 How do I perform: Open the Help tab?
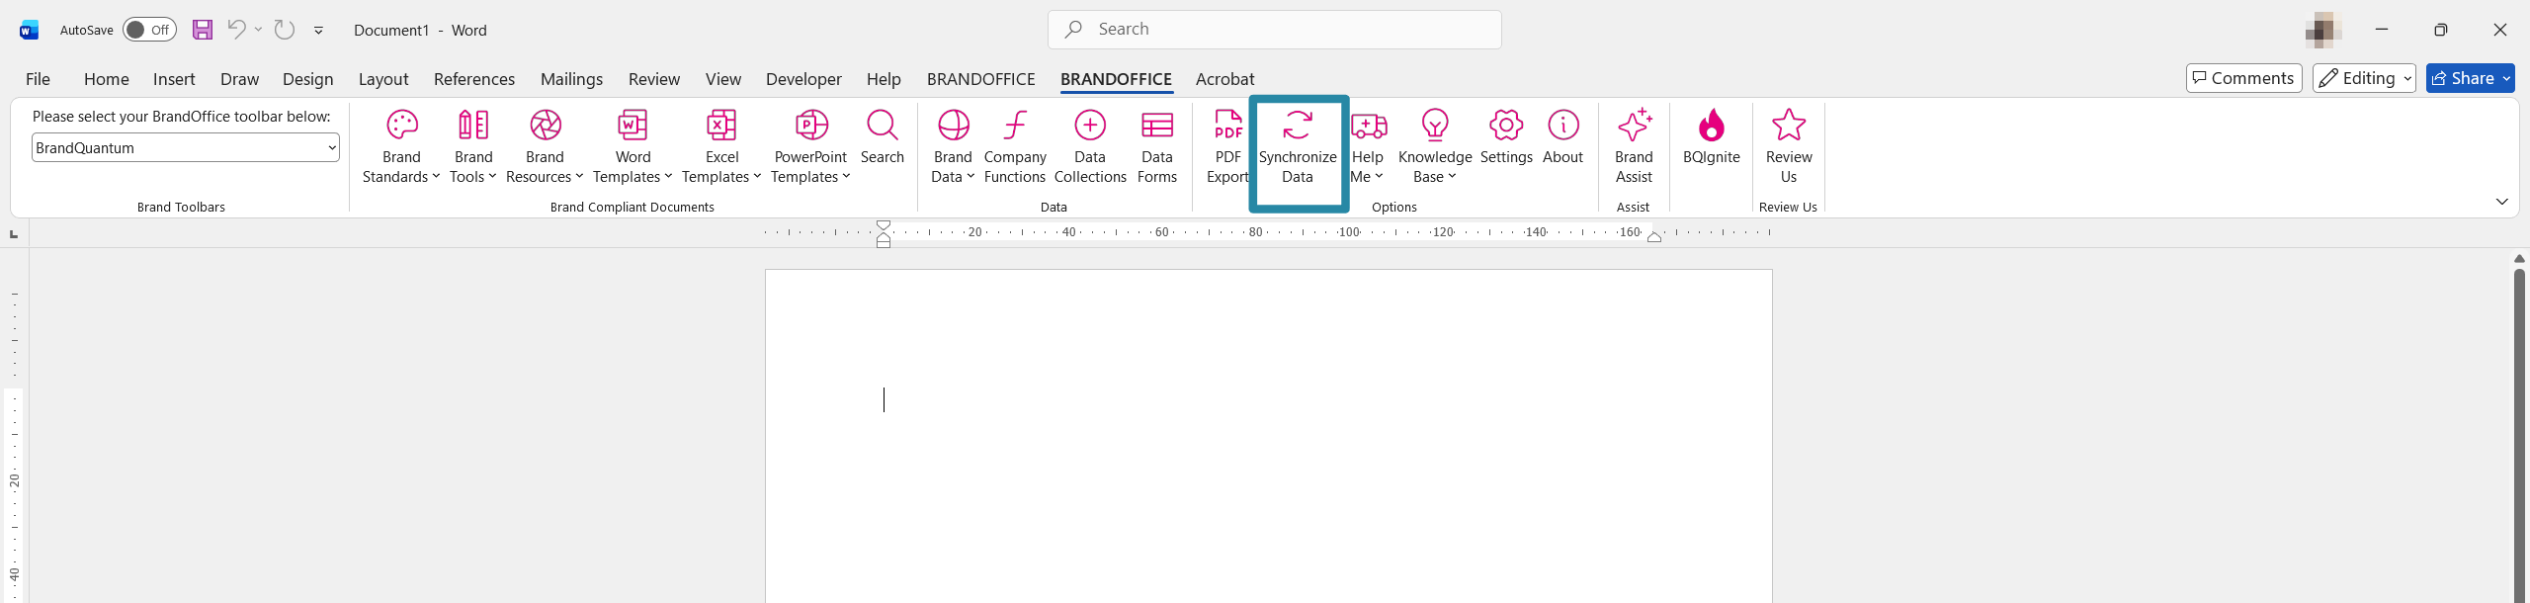pos(884,79)
